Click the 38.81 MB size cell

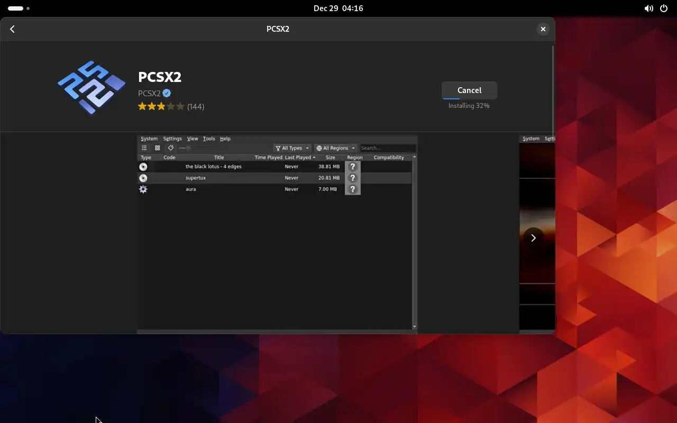[329, 167]
